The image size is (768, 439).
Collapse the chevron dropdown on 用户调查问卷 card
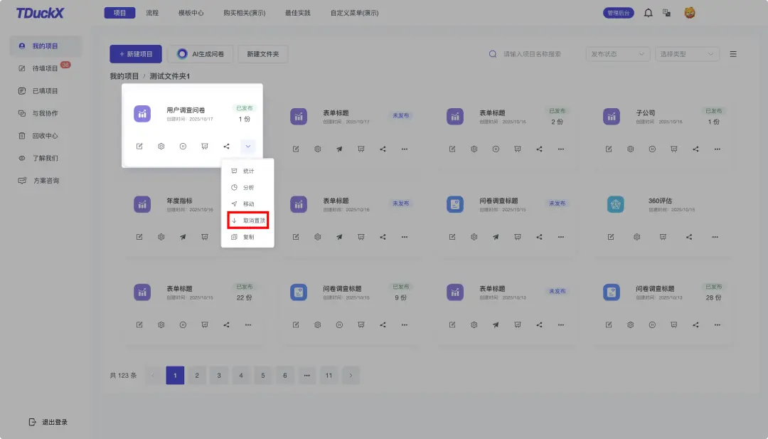click(248, 147)
